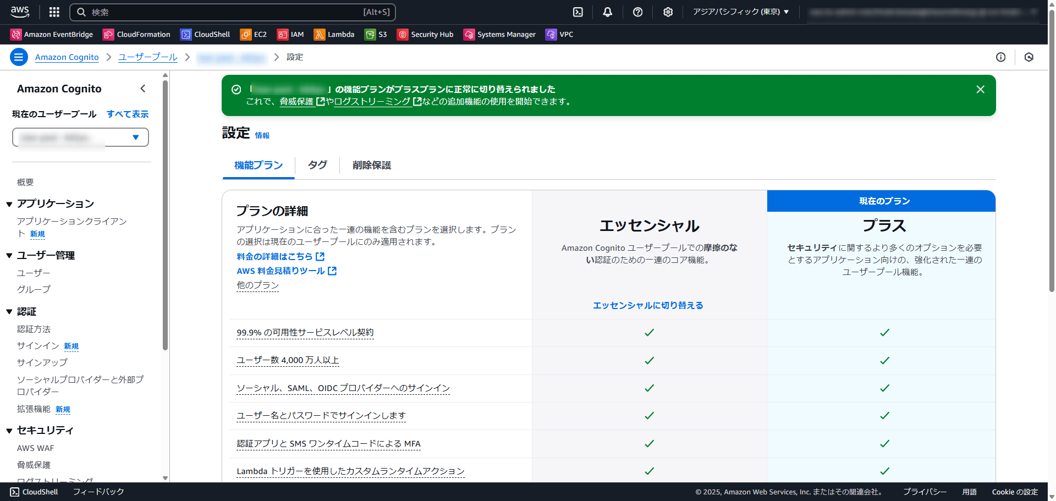Collapse the 認証 section
Screen dimensions: 1056x501
point(9,312)
